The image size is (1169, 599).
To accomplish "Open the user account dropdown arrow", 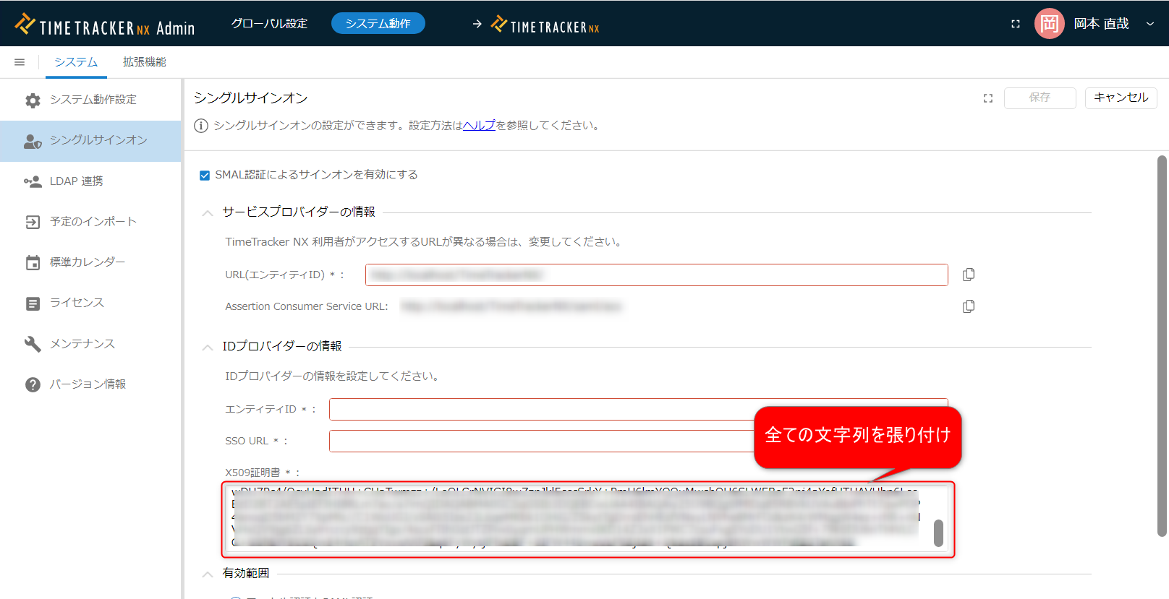I will (x=1149, y=24).
